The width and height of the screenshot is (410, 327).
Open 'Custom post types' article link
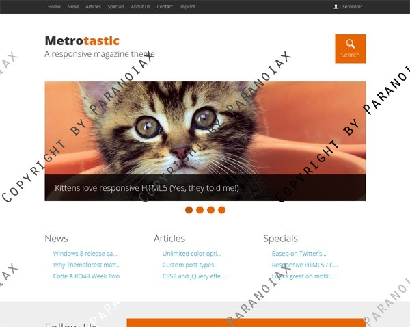(x=188, y=265)
